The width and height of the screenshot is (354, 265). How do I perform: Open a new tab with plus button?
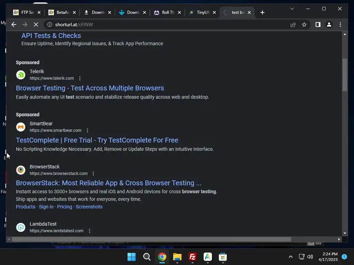click(x=262, y=12)
